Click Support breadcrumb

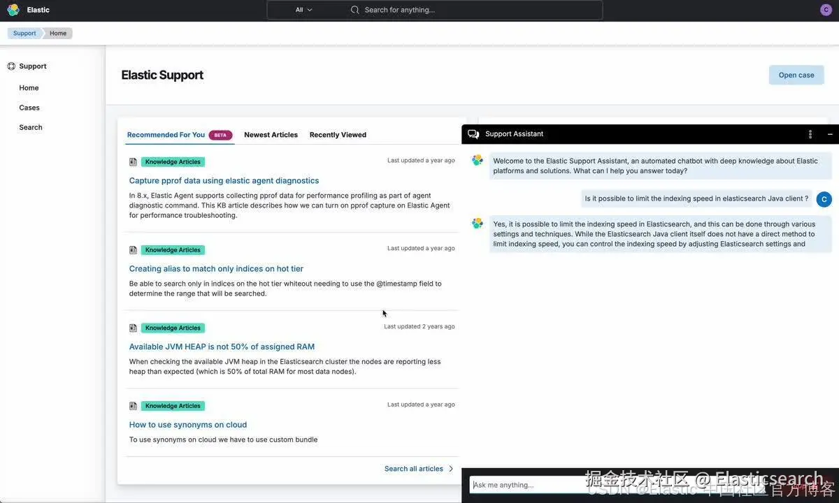point(24,34)
